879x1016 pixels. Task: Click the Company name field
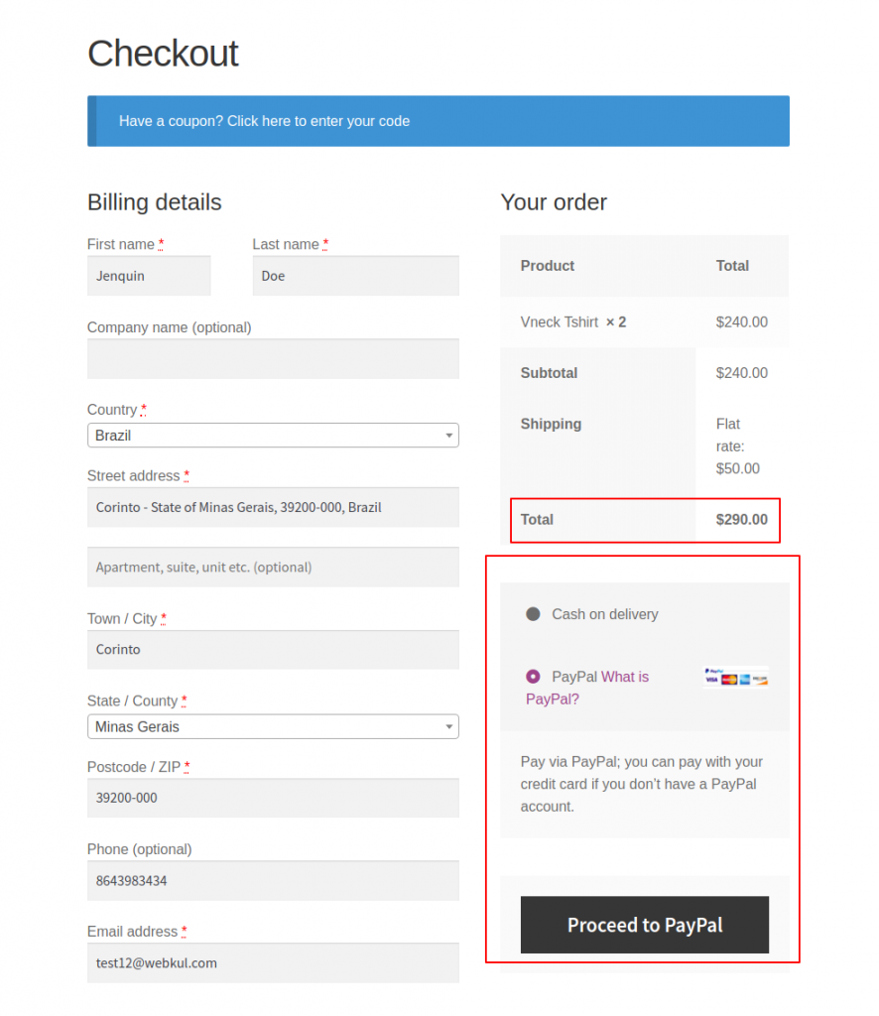tap(273, 358)
